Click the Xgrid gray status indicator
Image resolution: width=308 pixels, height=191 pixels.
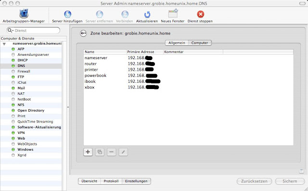click(x=13, y=155)
